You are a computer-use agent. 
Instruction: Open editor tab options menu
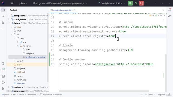(163, 10)
